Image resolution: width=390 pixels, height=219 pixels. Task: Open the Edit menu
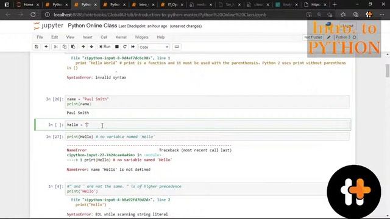click(x=54, y=37)
